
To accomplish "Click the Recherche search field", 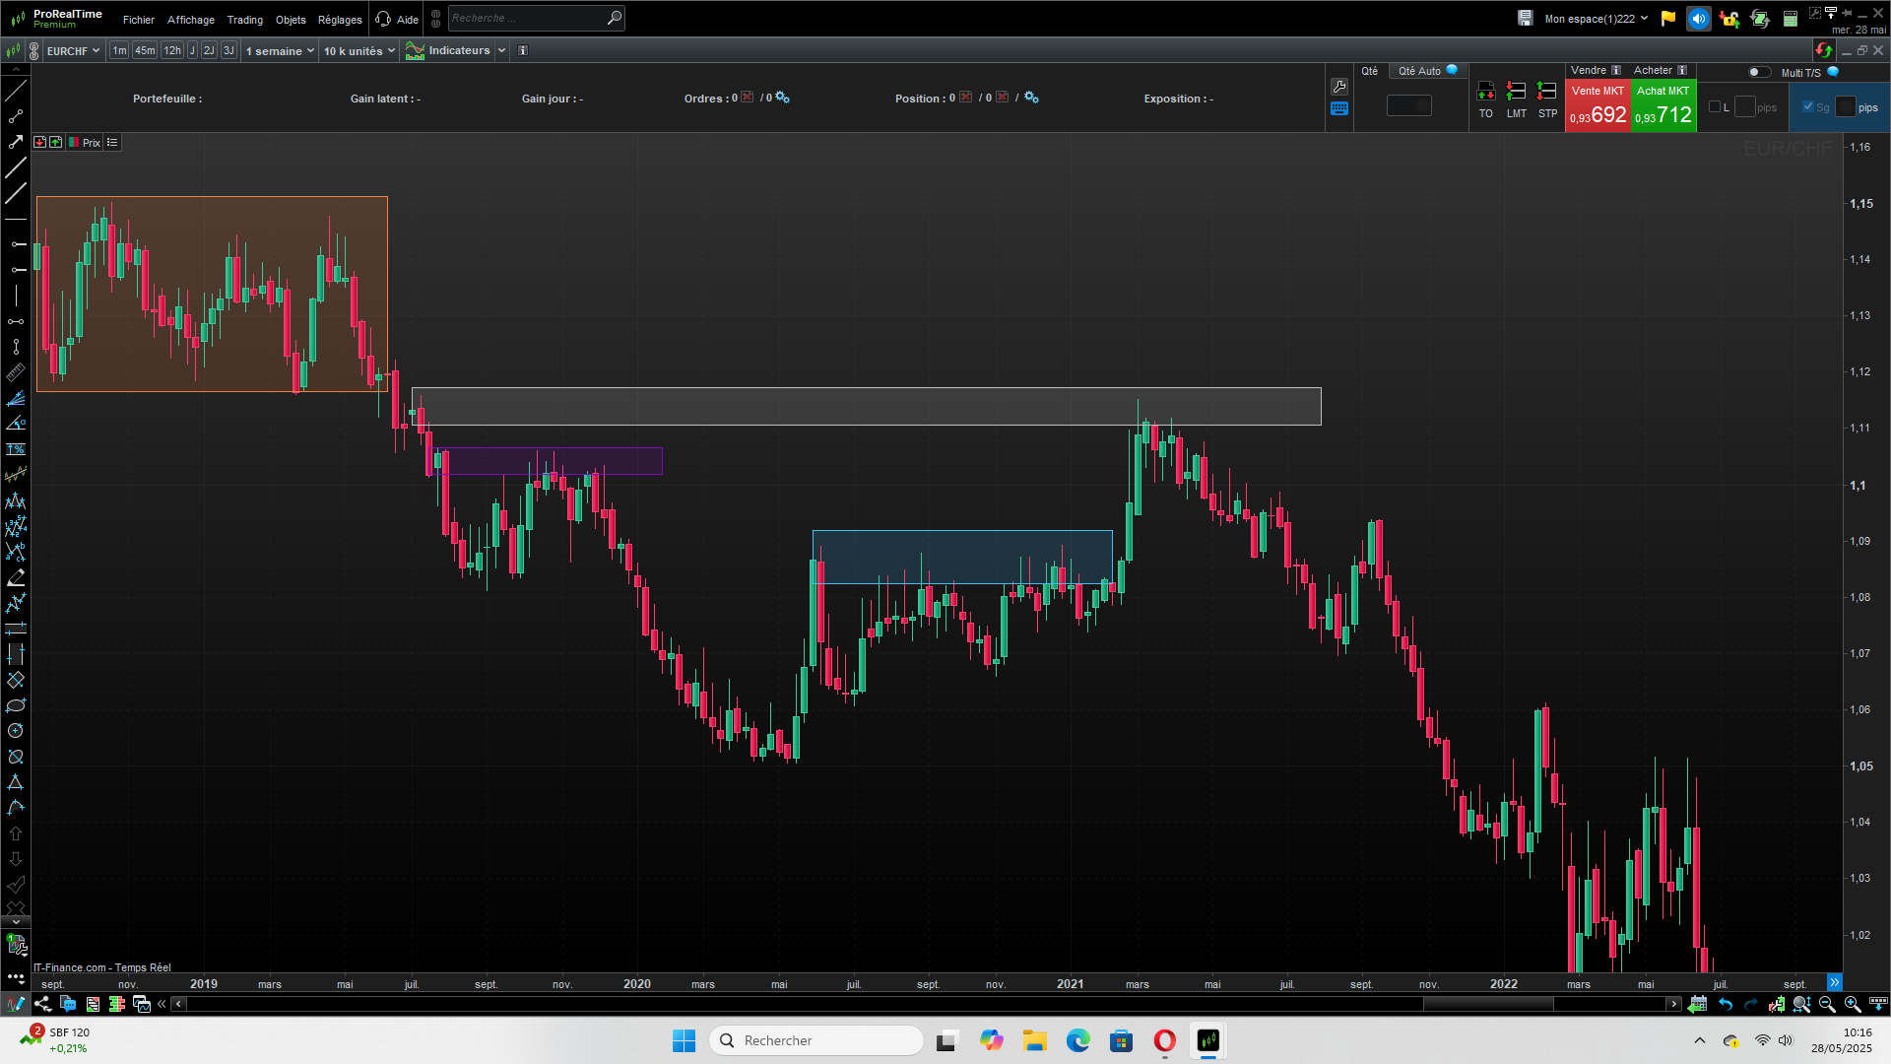I will (527, 19).
